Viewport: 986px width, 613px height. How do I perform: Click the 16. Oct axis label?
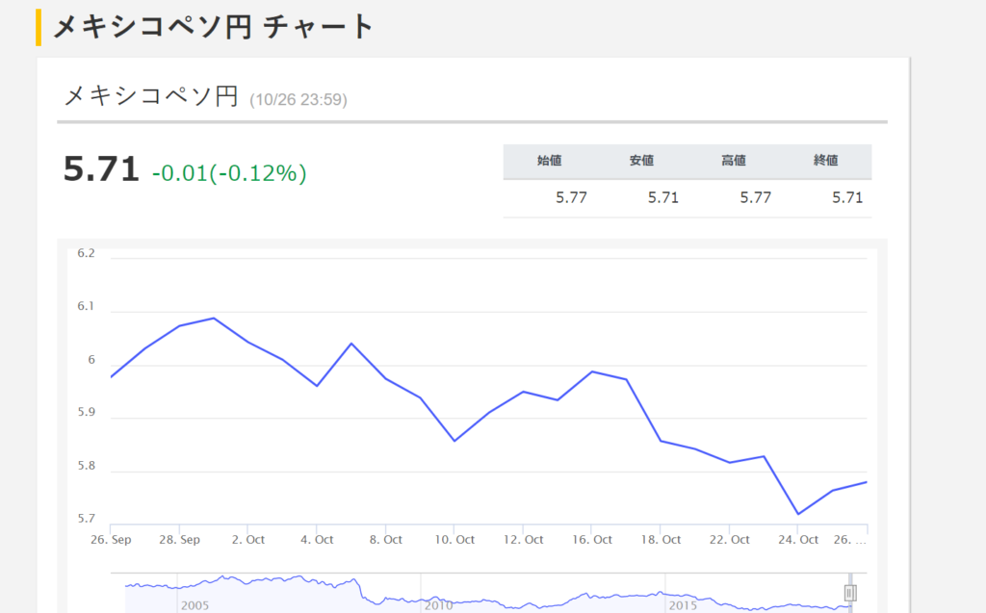coord(592,540)
